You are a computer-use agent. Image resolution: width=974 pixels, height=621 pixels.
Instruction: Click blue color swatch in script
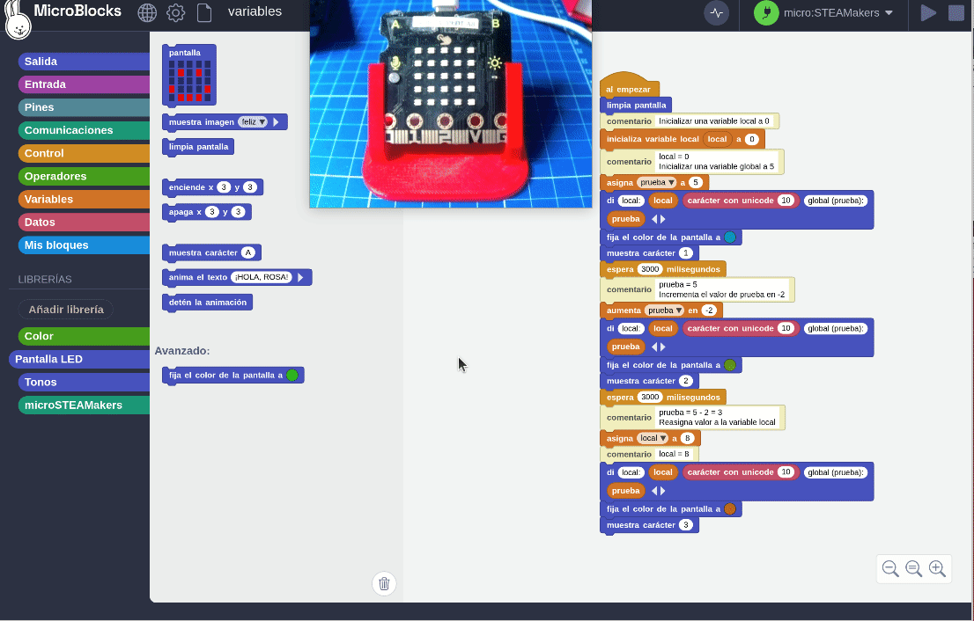(730, 237)
